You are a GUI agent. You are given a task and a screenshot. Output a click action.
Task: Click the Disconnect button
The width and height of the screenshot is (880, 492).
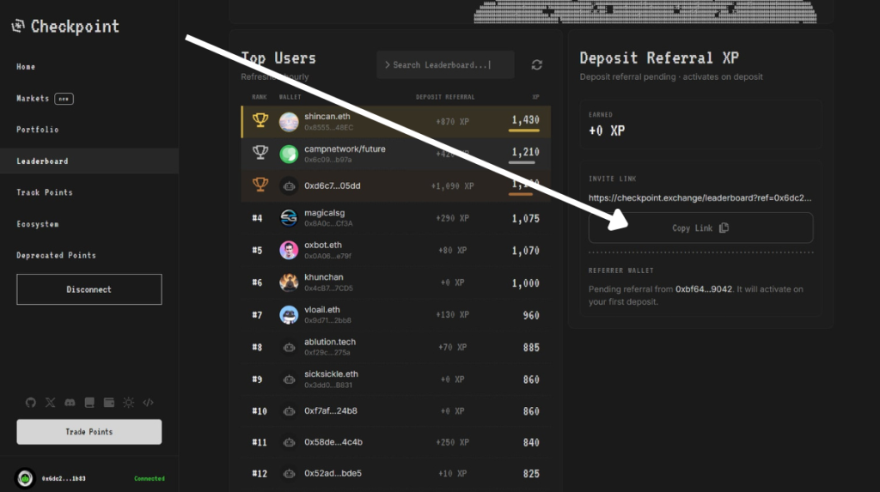pos(89,289)
